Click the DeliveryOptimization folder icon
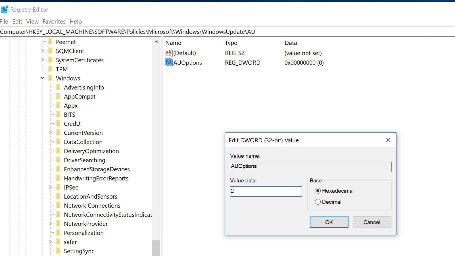Image resolution: width=455 pixels, height=256 pixels. pos(58,151)
